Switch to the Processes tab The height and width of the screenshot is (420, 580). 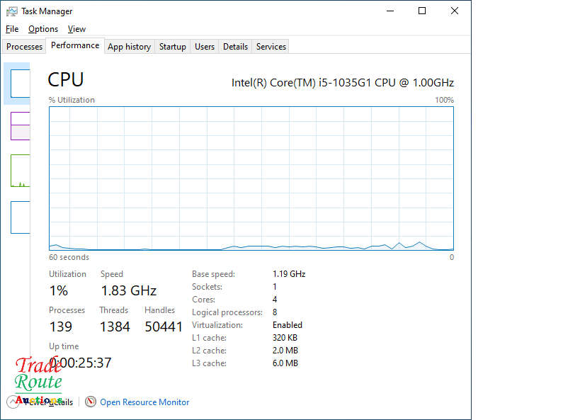coord(25,47)
